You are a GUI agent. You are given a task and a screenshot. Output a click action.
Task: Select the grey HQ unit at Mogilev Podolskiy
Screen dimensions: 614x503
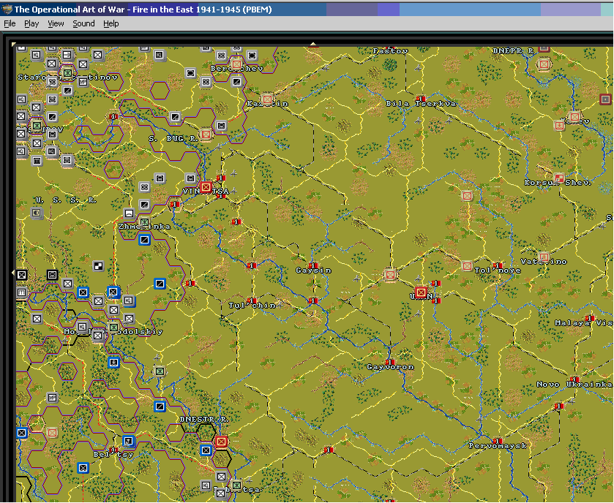tap(82, 327)
